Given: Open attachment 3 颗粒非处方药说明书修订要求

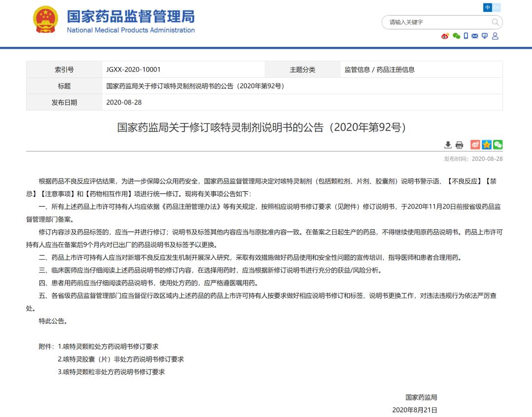Looking at the screenshot, I should pyautogui.click(x=111, y=373).
